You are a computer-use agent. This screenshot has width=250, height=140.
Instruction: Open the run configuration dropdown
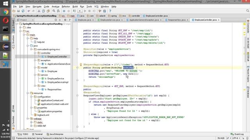pyautogui.click(x=80, y=11)
